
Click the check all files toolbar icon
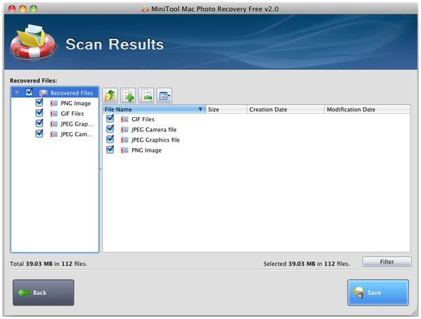pos(128,95)
